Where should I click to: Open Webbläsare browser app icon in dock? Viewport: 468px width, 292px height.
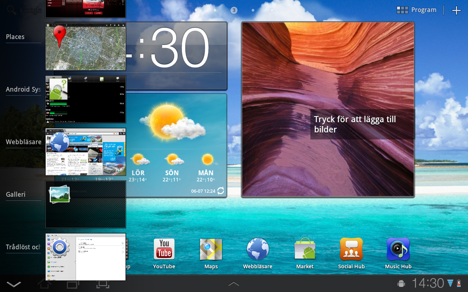tap(258, 250)
